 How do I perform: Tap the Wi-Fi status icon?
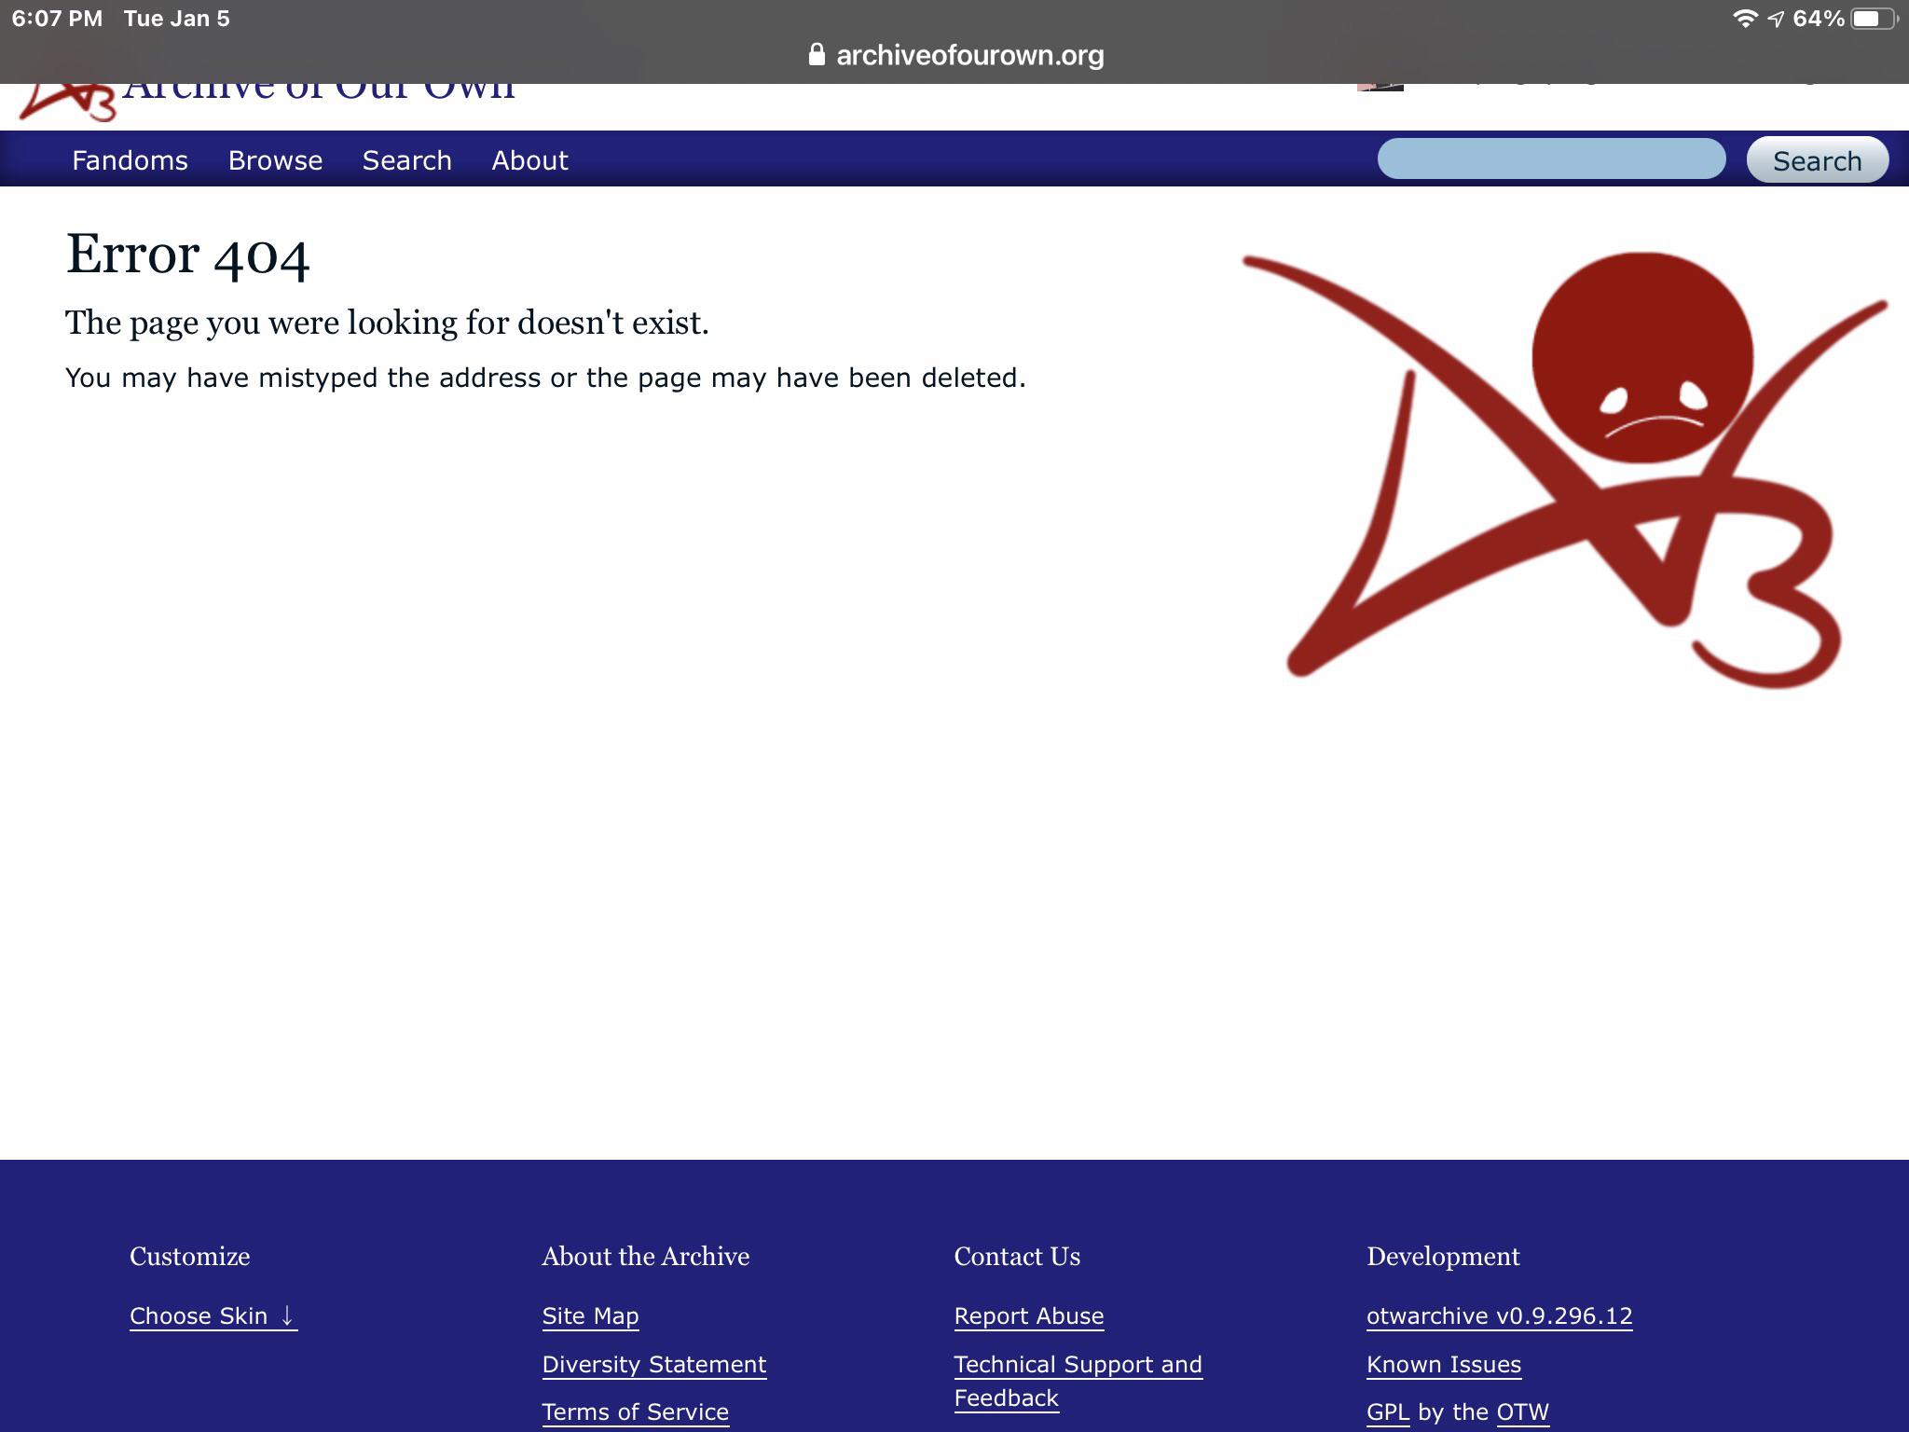coord(1744,19)
